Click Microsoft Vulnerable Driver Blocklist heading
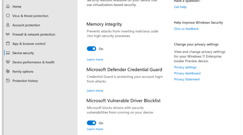 click(x=124, y=101)
